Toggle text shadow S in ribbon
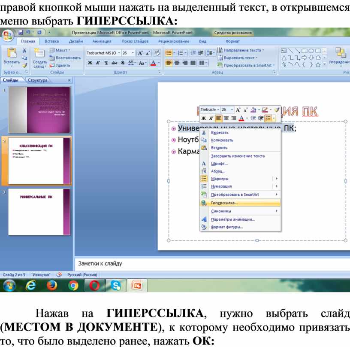Image resolution: width=350 pixels, height=347 pixels. (x=123, y=63)
